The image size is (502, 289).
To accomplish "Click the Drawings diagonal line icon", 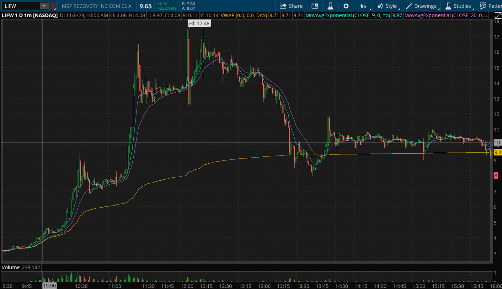I will (409, 6).
